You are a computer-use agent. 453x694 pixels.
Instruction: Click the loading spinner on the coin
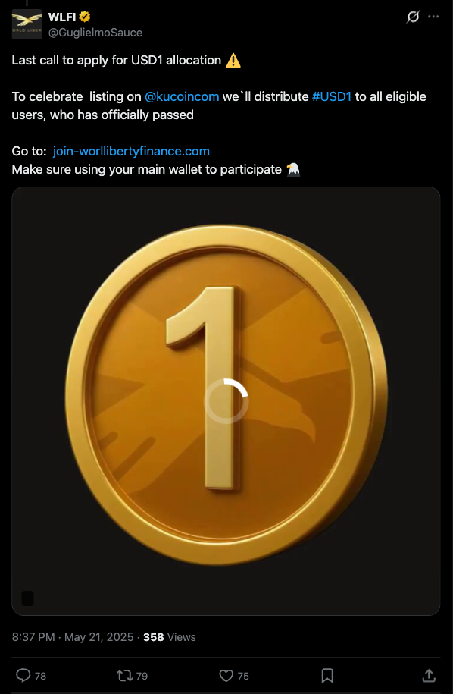226,401
